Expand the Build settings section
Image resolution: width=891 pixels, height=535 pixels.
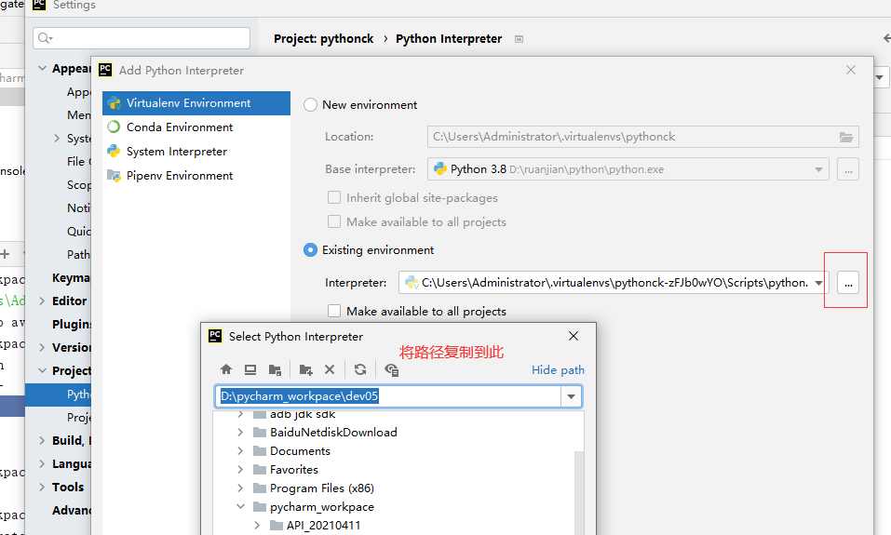[x=42, y=441]
